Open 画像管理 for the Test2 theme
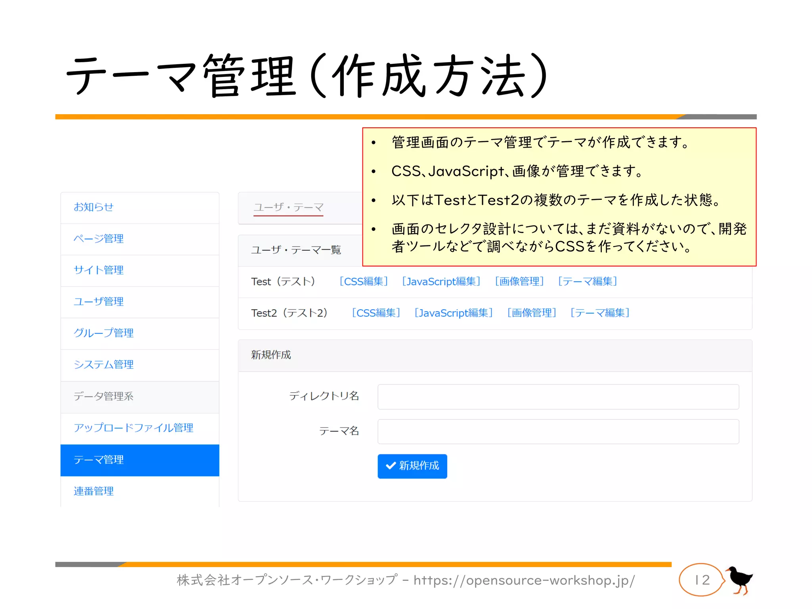The width and height of the screenshot is (812, 609). click(532, 313)
